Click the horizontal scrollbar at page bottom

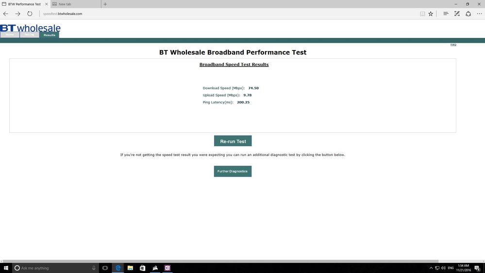[x=220, y=261]
